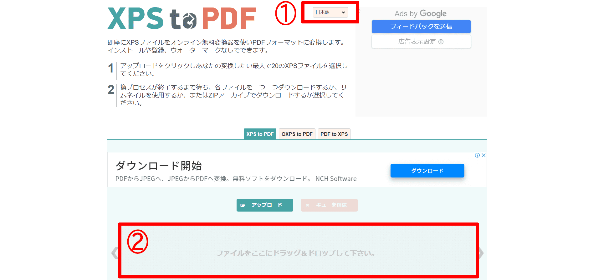
Task: Click the フィードバックを送信 button
Action: coord(421,27)
